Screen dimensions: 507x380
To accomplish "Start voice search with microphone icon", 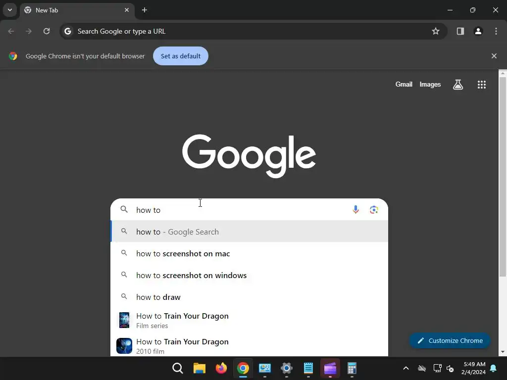I will click(355, 210).
